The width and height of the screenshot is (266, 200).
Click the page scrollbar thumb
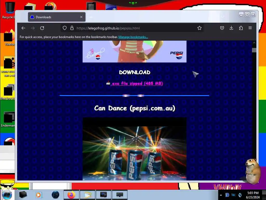coord(254,50)
